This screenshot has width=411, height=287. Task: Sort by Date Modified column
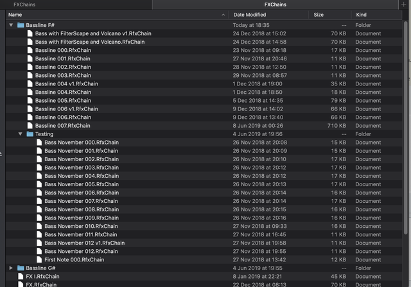250,15
